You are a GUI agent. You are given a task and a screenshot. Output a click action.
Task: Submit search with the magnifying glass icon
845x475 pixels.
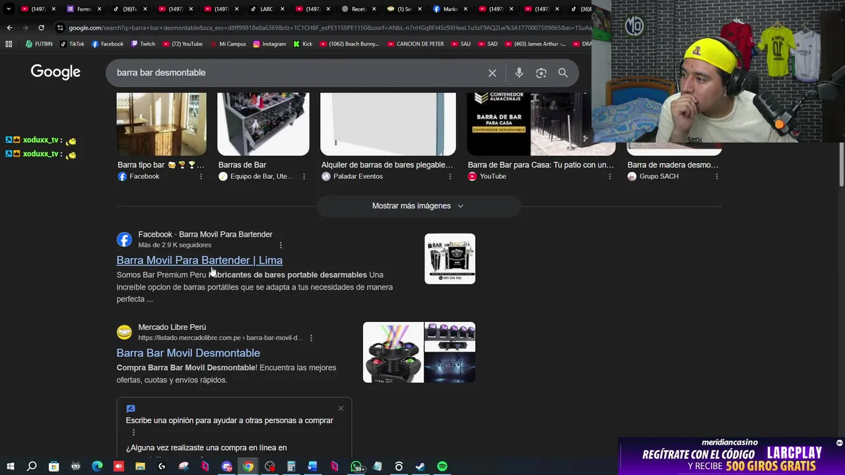[x=562, y=73]
